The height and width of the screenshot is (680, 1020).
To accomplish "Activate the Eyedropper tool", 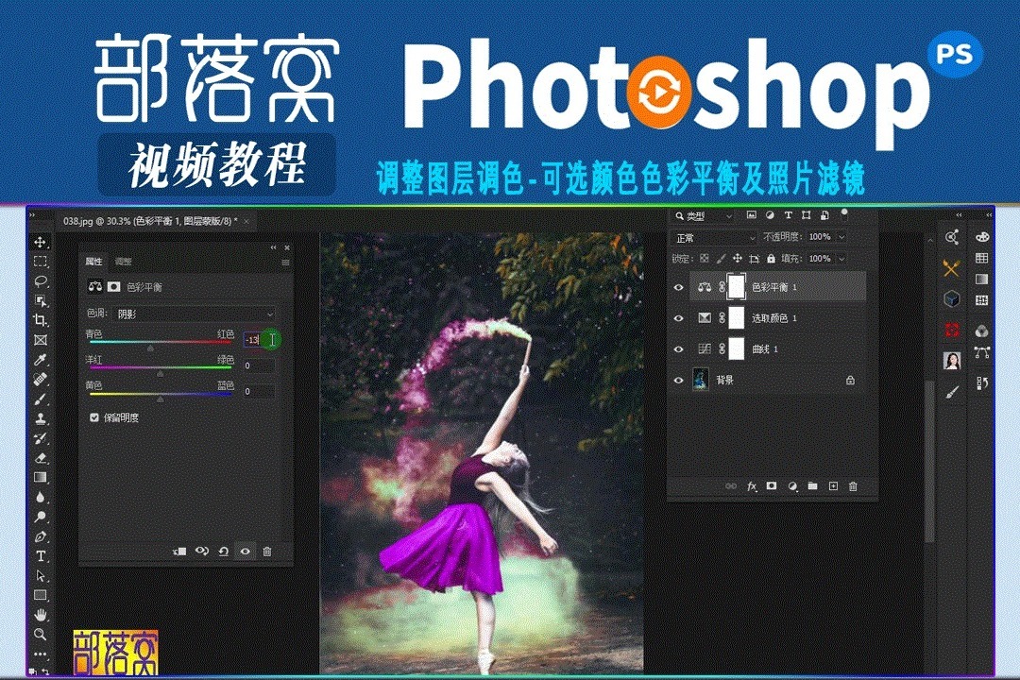I will (x=41, y=360).
